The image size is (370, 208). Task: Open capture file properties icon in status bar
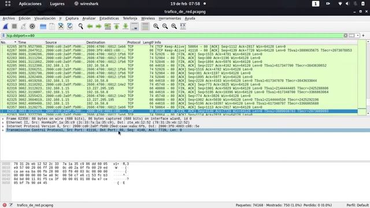click(11, 205)
